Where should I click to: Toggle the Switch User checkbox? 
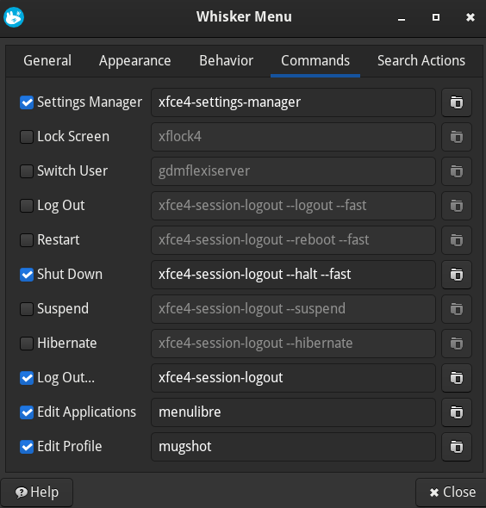(x=27, y=171)
